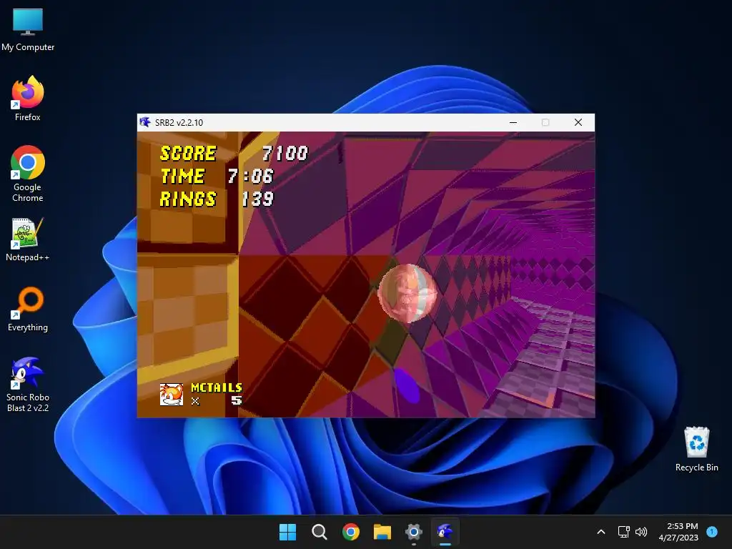The width and height of the screenshot is (732, 549).
Task: Click the SRB2 window title icon
Action: pos(145,122)
